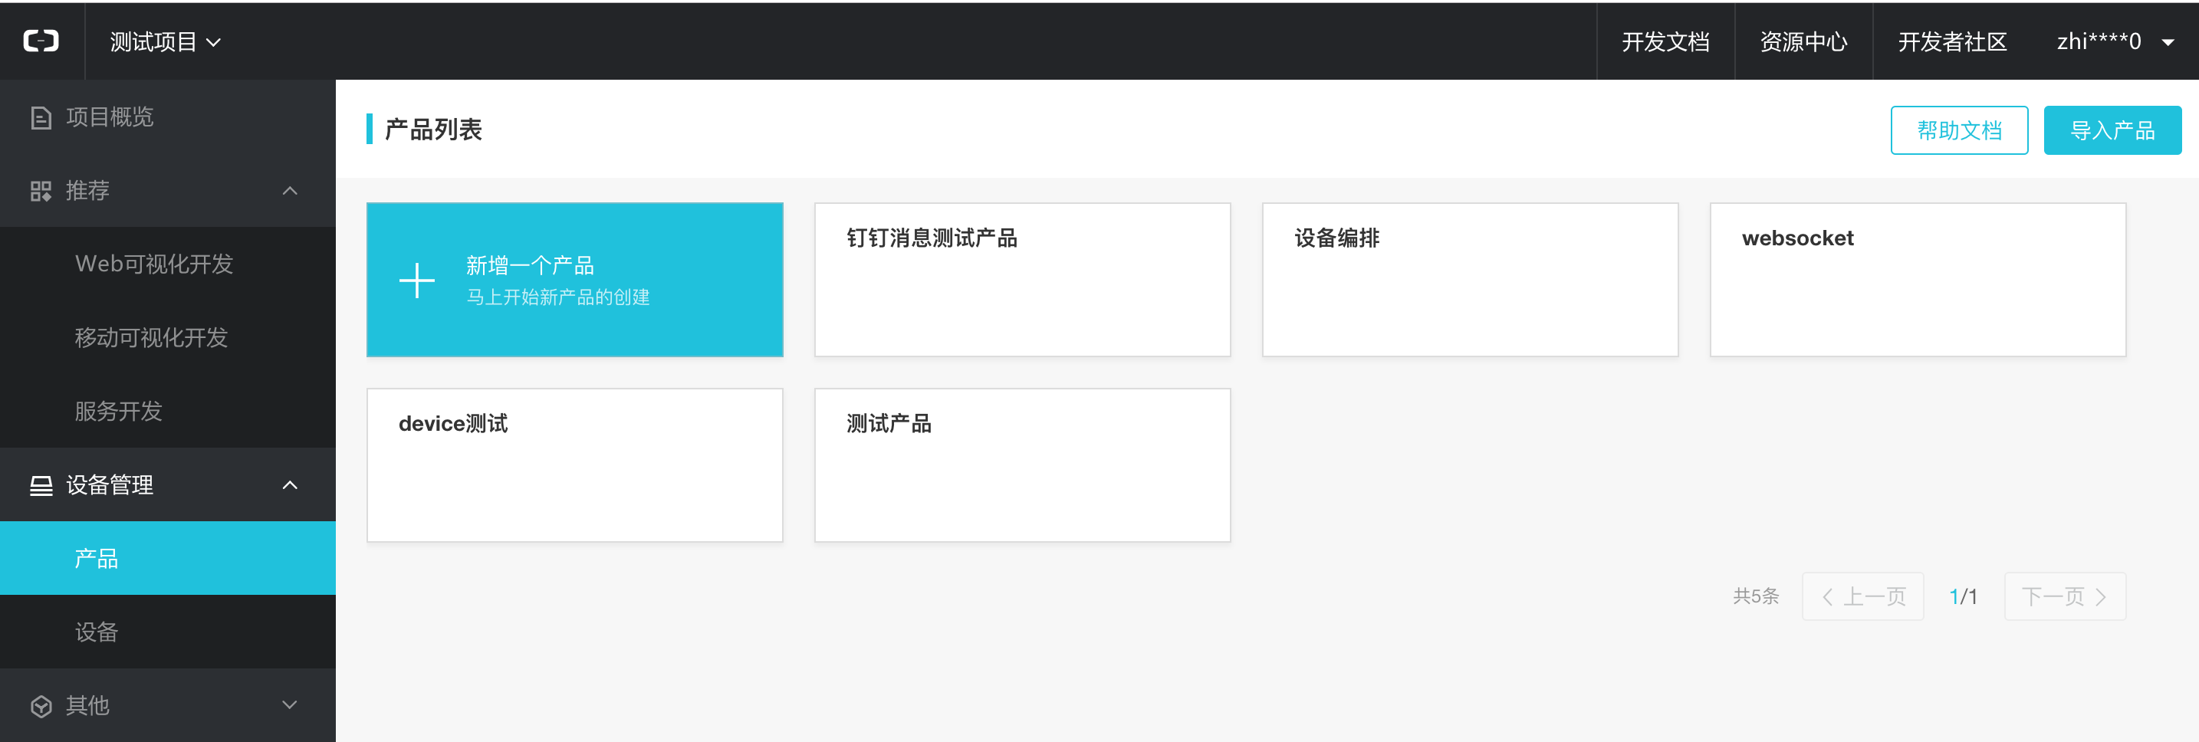Click the cube icon beside 其他
The image size is (2199, 742).
pos(40,706)
